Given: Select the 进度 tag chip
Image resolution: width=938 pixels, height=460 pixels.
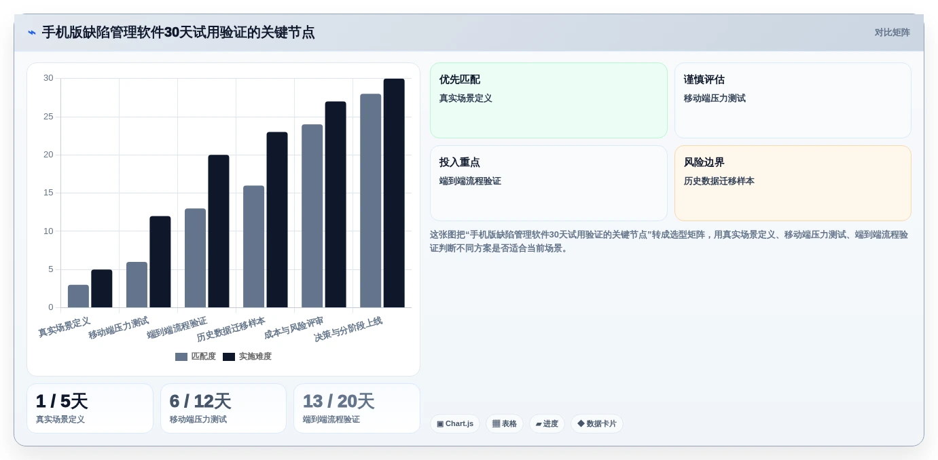Looking at the screenshot, I should point(547,424).
